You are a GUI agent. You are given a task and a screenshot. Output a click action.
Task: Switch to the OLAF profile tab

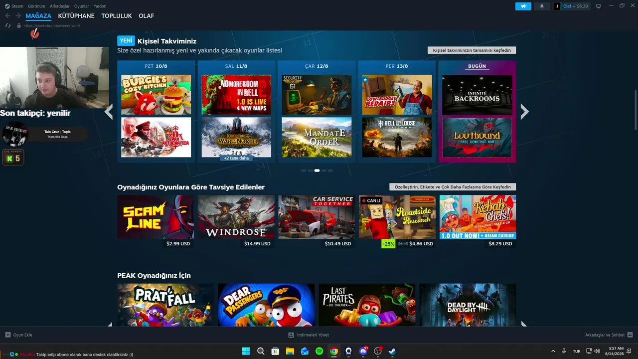tap(147, 16)
